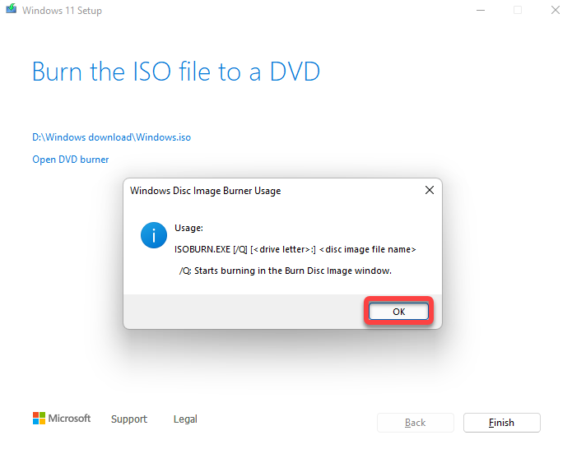Screen dimensions: 572x449
Task: Click the blue information icon
Action: pyautogui.click(x=154, y=234)
